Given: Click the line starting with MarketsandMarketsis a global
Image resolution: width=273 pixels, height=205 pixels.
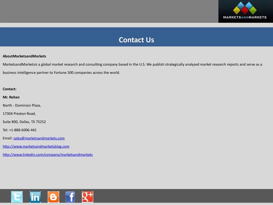Looking at the screenshot, I should 132,65.
